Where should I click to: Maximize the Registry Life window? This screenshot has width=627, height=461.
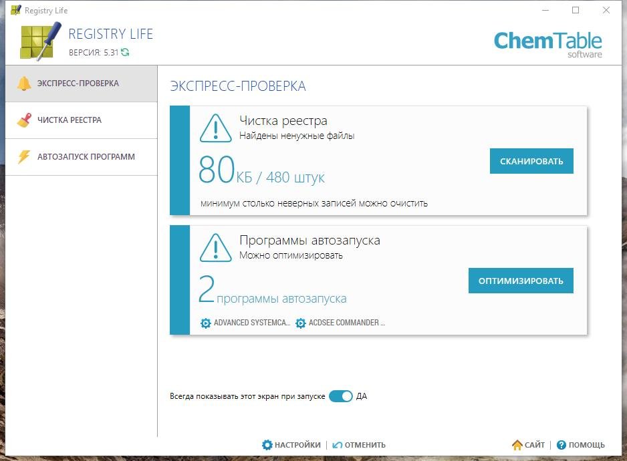576,10
